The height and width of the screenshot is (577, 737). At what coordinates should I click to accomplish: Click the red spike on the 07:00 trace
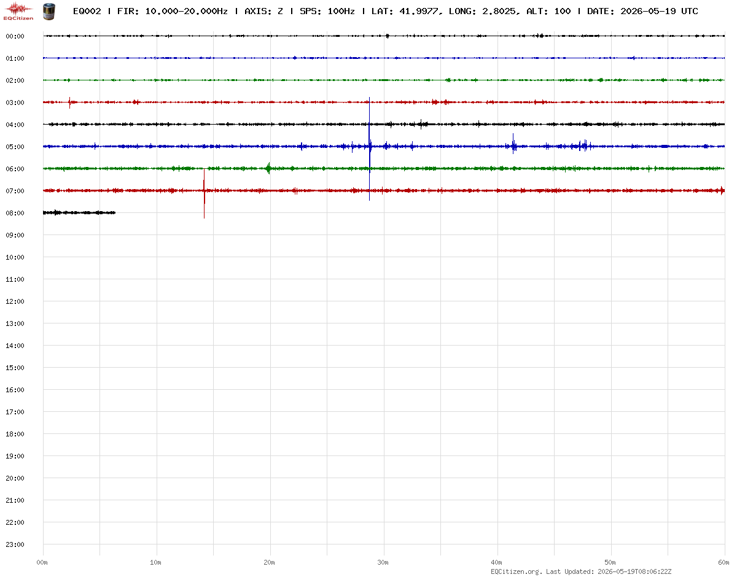click(x=204, y=193)
